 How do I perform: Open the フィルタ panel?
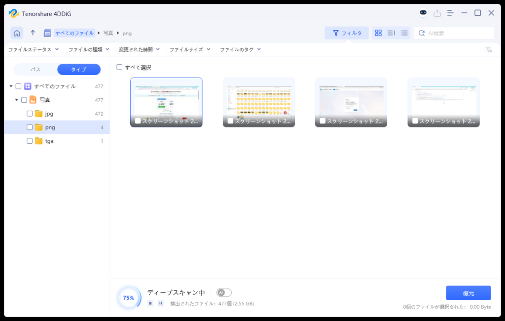347,33
